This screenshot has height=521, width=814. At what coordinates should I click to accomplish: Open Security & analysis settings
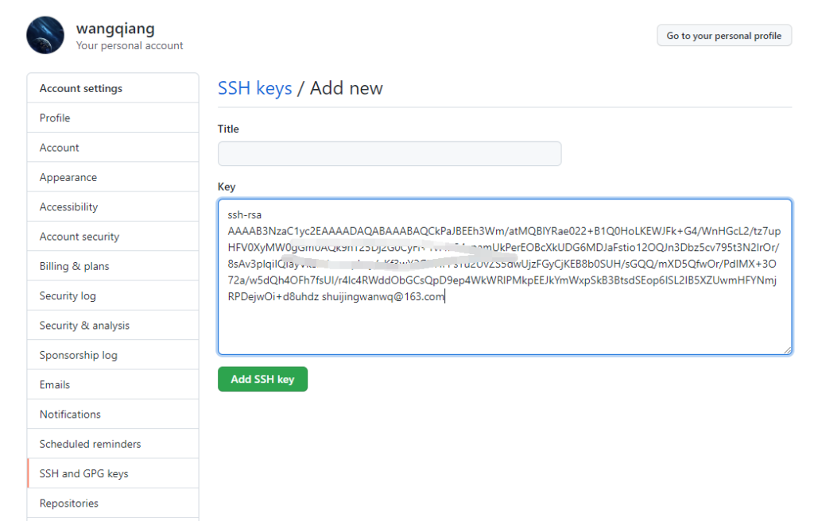(x=81, y=325)
